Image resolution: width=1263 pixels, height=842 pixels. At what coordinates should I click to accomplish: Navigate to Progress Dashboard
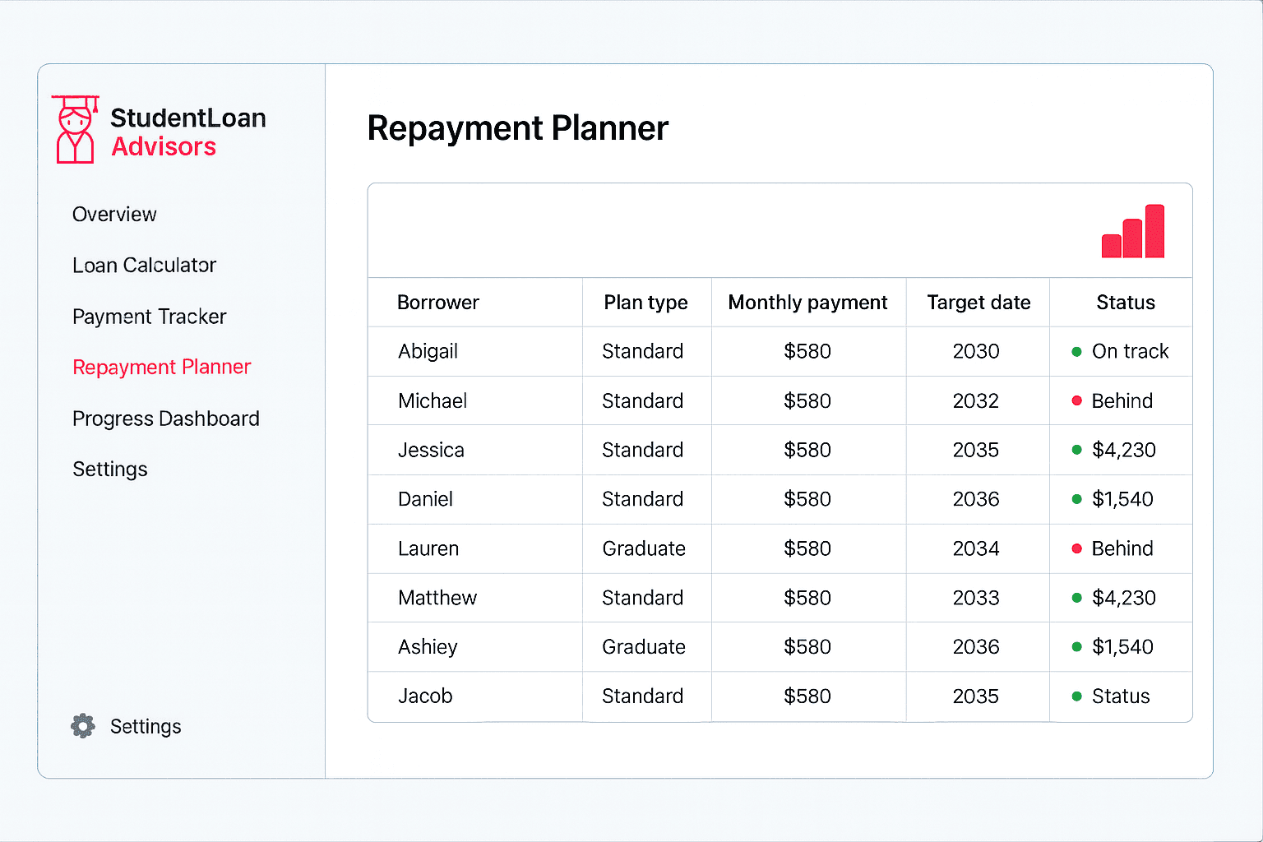click(165, 419)
